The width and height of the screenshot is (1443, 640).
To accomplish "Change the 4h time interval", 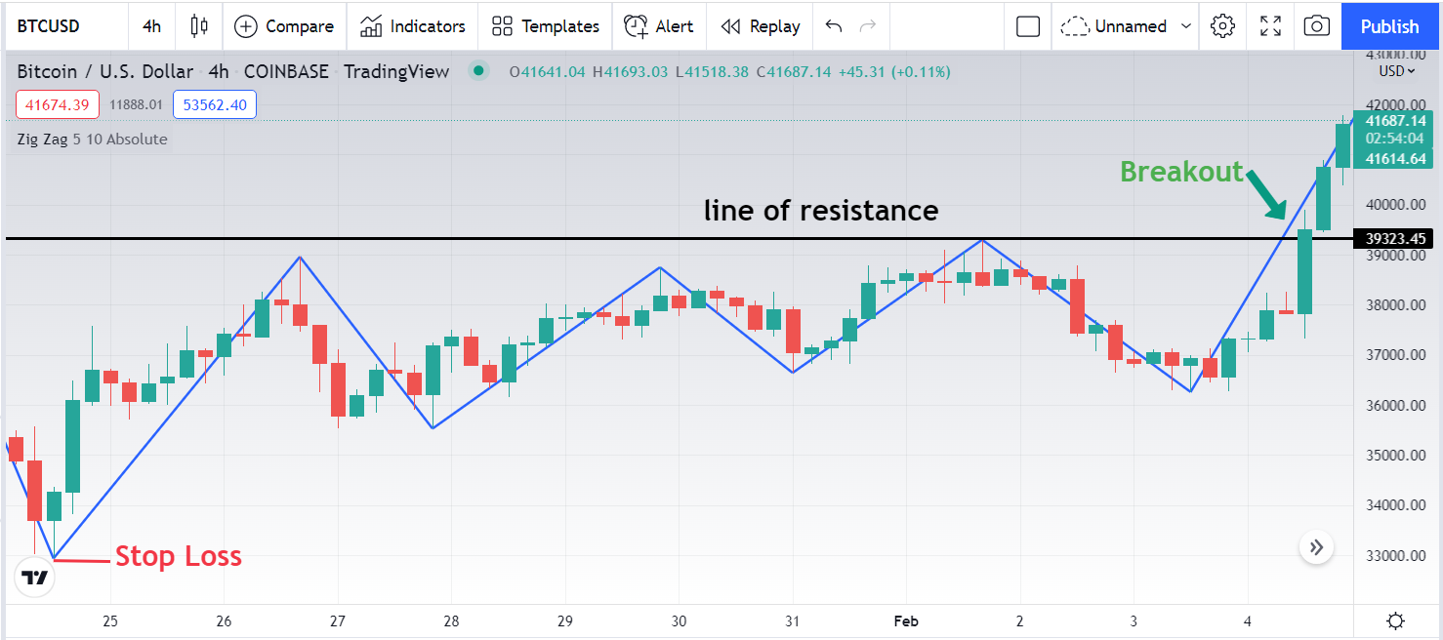I will pos(151,26).
